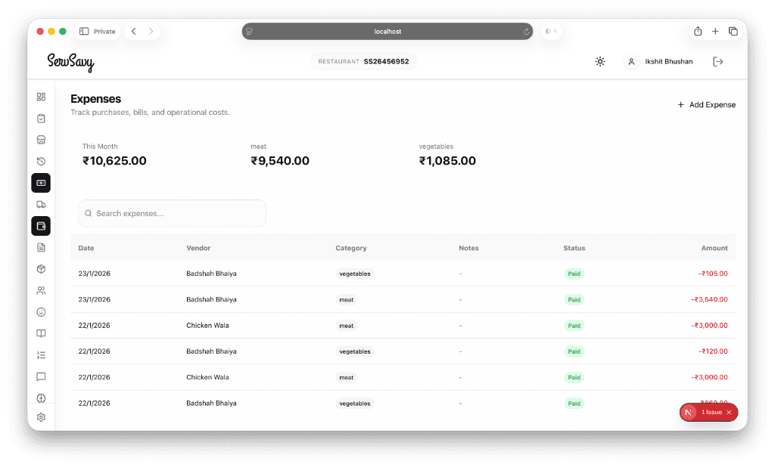The height and width of the screenshot is (467, 775).
Task: Open the Ikshit Bhushan profile menu
Action: point(659,61)
